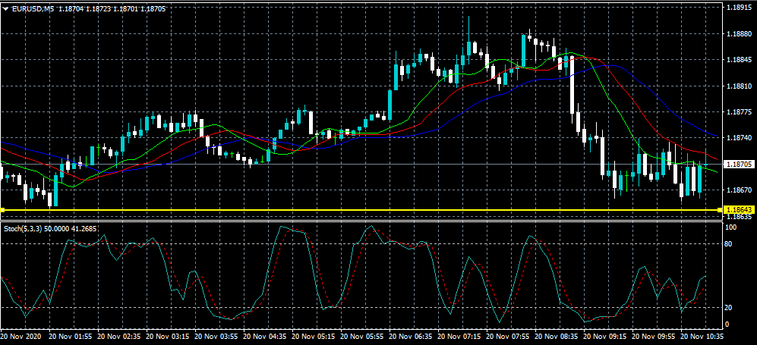
Task: Click time axis label 20 Nov 08:35
Action: click(x=557, y=335)
